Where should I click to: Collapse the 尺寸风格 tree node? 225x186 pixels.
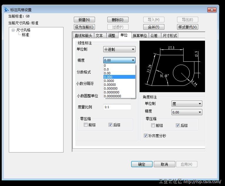(13, 30)
